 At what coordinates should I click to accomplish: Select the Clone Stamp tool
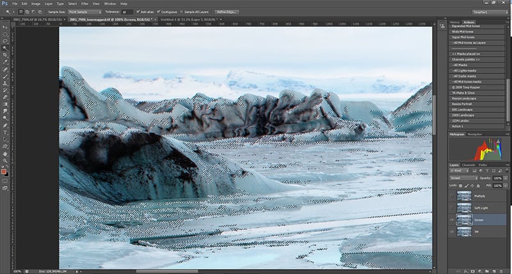5,84
